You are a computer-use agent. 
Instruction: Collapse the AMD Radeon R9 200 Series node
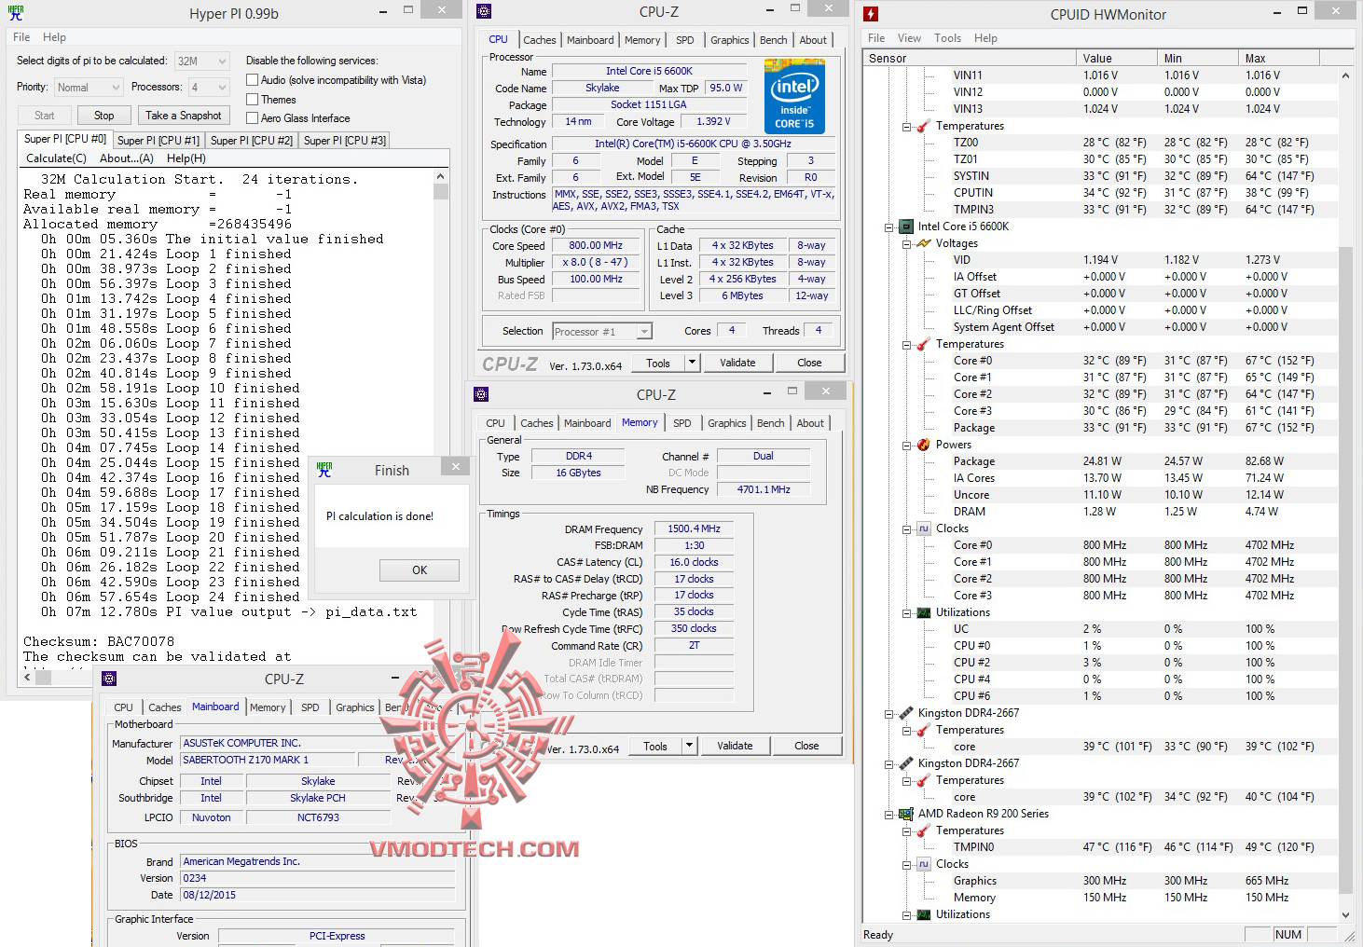[x=888, y=814]
